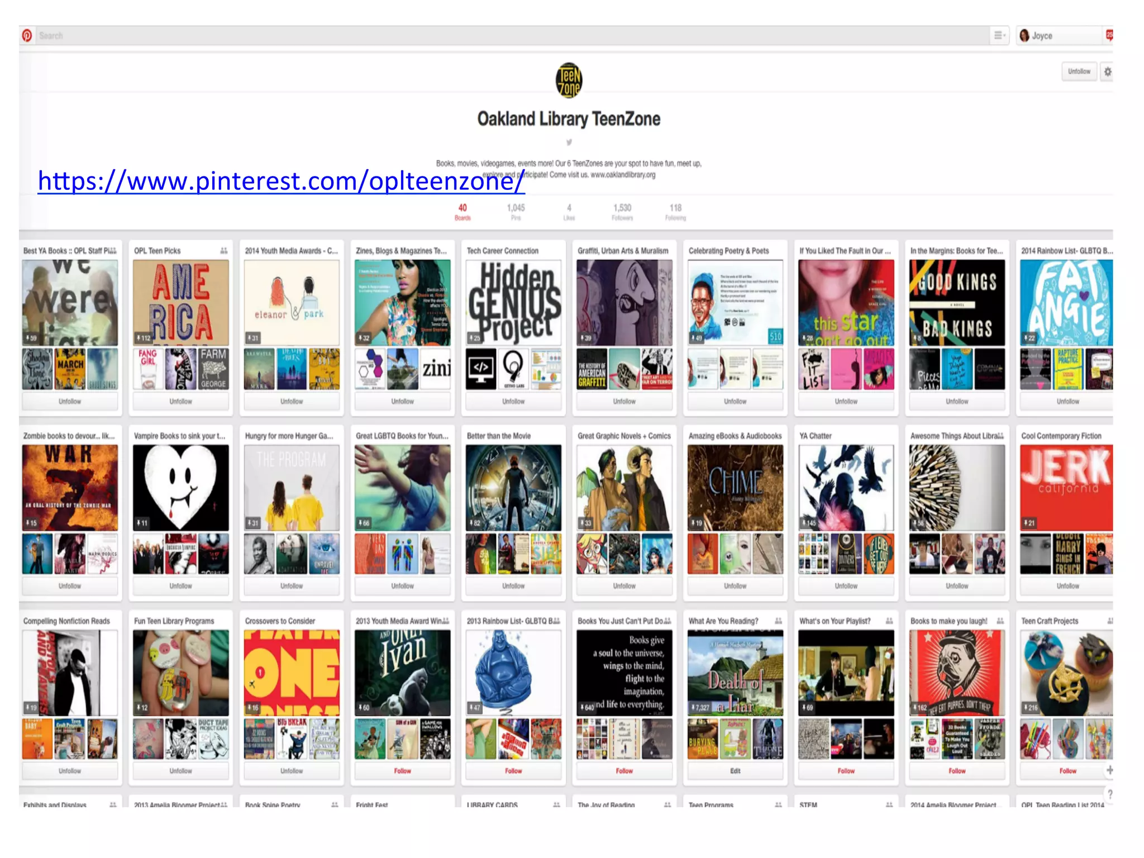1144x858 pixels.
Task: Switch to the 1,045 Pins tab
Action: (x=516, y=212)
